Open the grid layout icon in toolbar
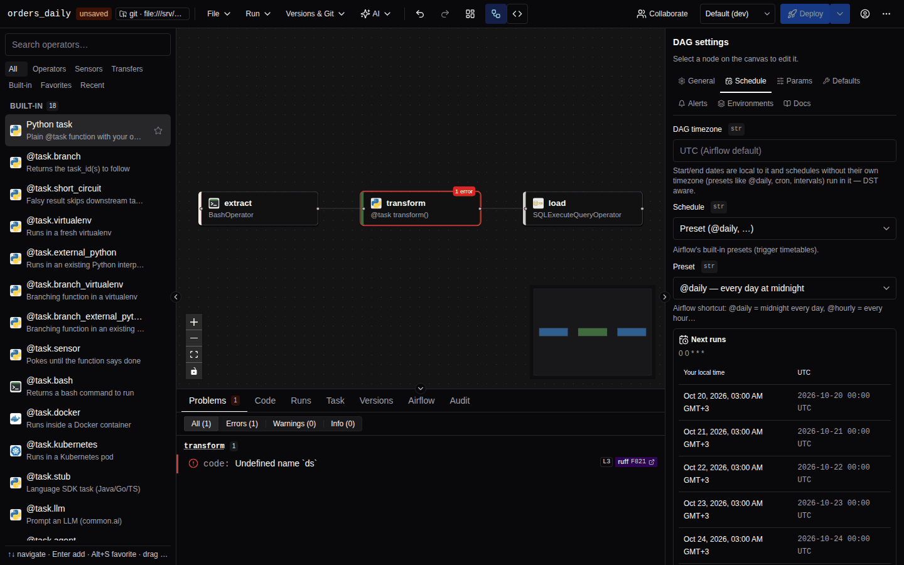This screenshot has height=565, width=904. (470, 14)
